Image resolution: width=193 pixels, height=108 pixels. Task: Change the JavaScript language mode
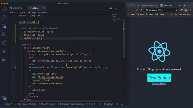coord(108,104)
